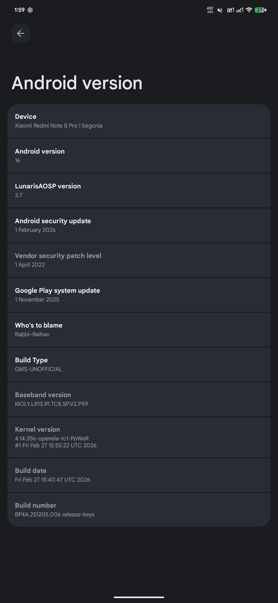Image resolution: width=278 pixels, height=603 pixels.
Task: Tap the second SIM signal icon
Action: [240, 10]
